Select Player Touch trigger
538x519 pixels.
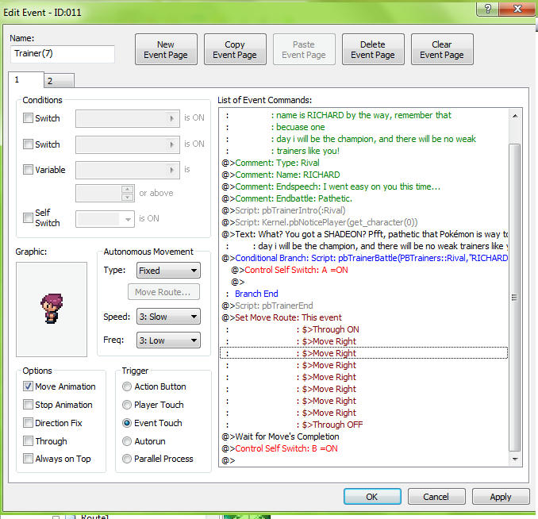pyautogui.click(x=127, y=405)
